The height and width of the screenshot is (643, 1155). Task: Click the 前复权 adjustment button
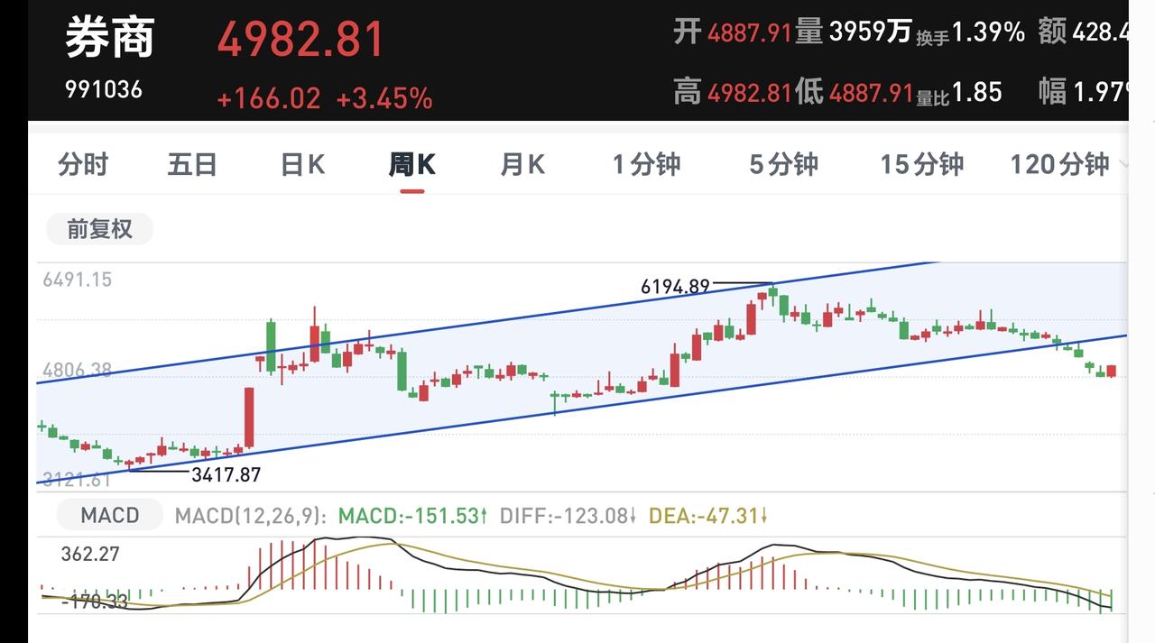point(99,229)
